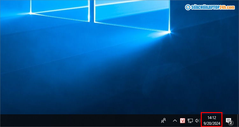
Task: Click the notification badge showing 2
Action: [x=230, y=123]
